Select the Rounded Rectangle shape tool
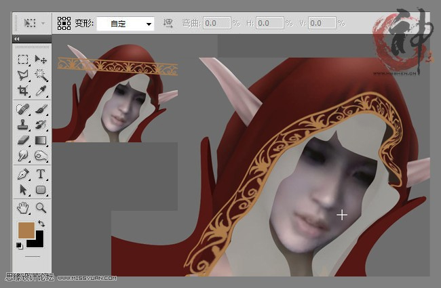The width and height of the screenshot is (441, 288). [41, 190]
